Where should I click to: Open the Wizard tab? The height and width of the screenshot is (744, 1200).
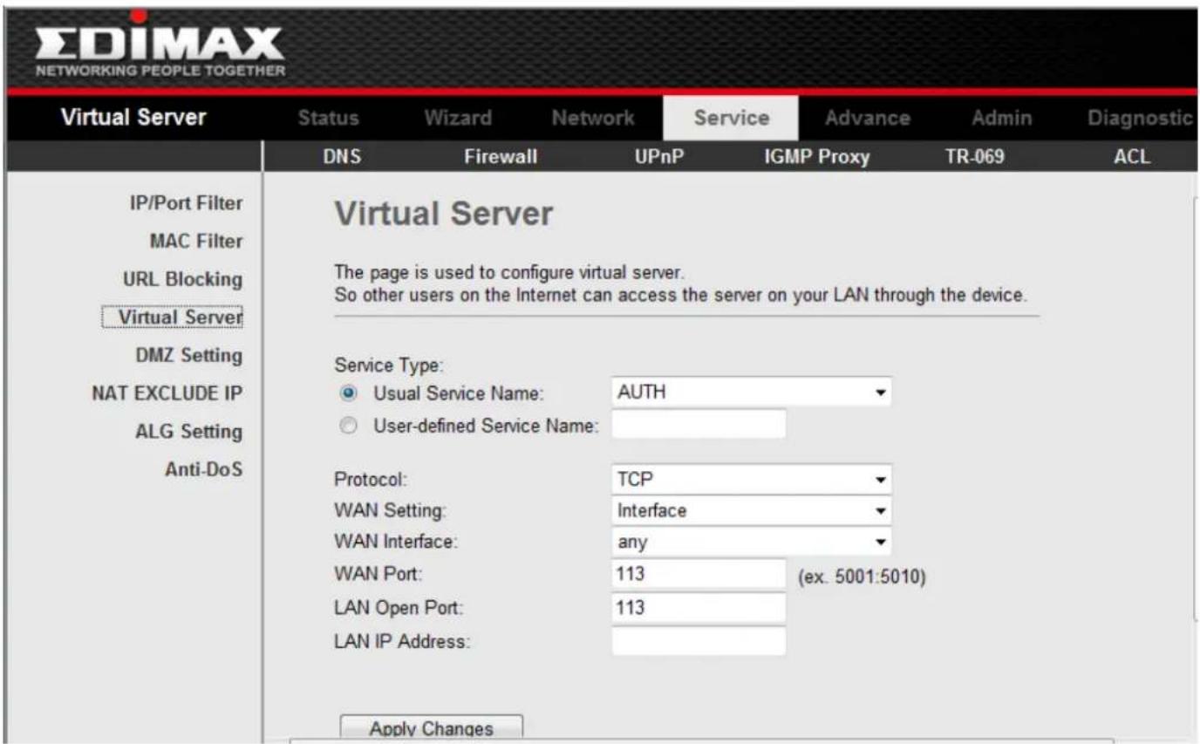coord(458,118)
